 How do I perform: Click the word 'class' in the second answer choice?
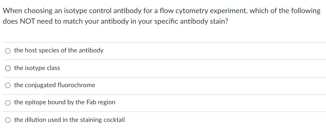point(54,68)
